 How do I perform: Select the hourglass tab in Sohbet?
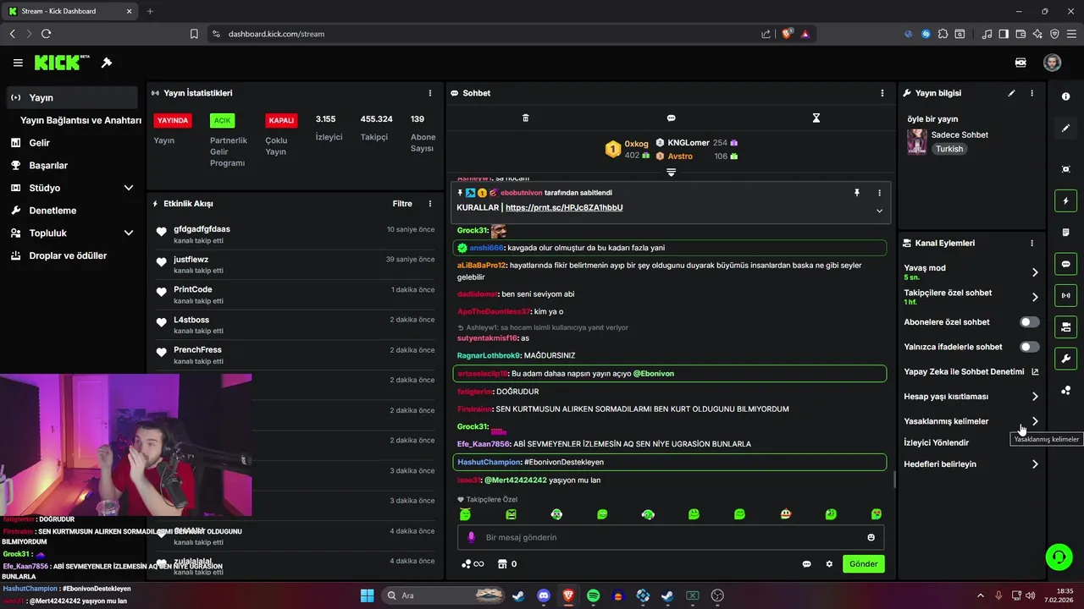point(816,118)
